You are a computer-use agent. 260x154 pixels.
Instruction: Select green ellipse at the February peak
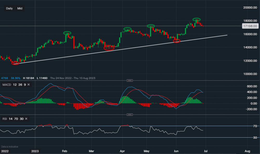point(67,33)
